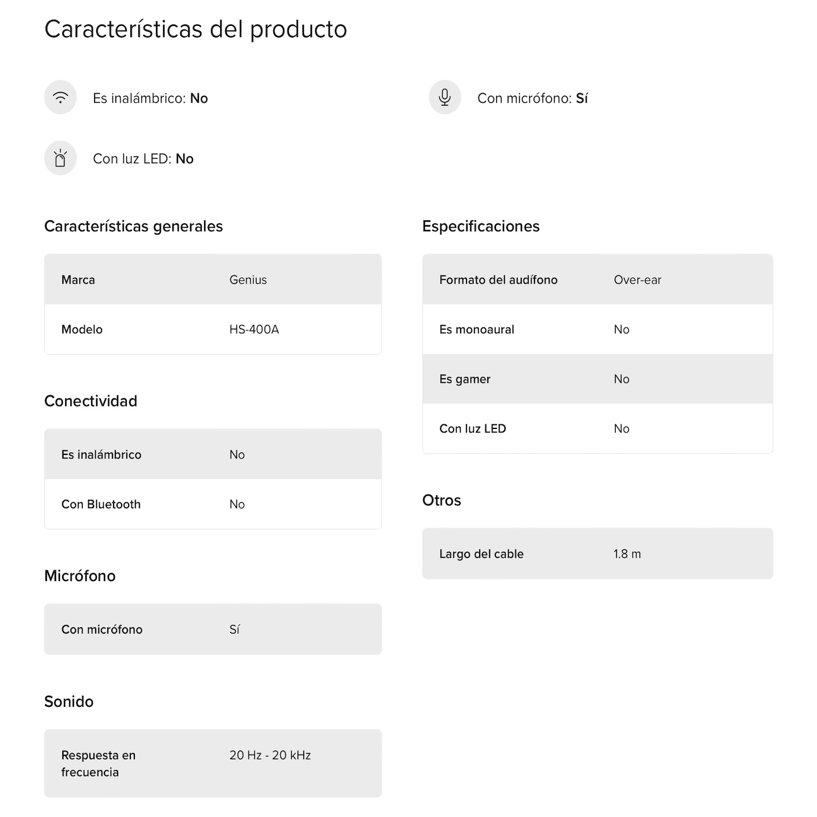817x817 pixels.
Task: Select the Es inalámbrico table row
Action: point(213,454)
